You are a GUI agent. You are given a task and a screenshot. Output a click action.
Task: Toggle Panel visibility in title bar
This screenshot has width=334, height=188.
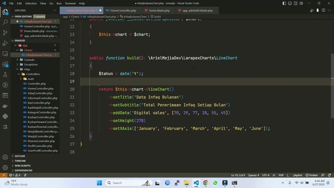coord(290,3)
